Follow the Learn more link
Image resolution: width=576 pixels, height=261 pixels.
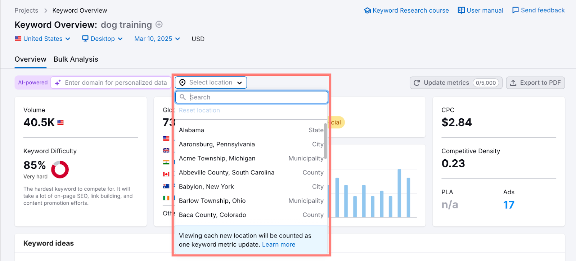tap(278, 245)
